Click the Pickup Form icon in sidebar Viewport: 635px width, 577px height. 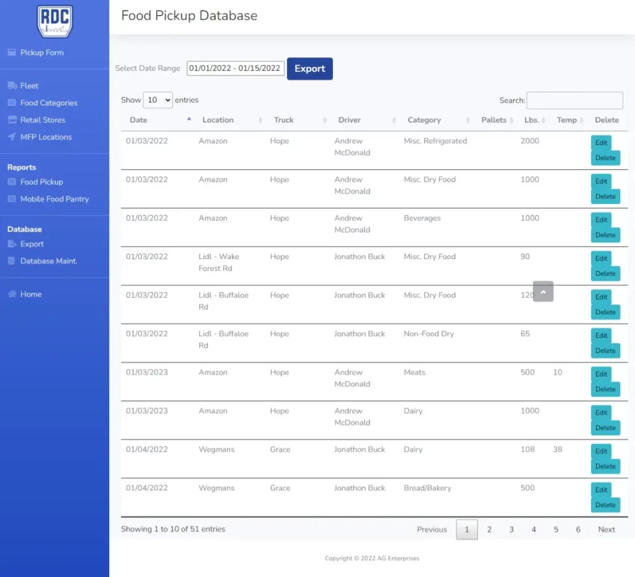[12, 52]
